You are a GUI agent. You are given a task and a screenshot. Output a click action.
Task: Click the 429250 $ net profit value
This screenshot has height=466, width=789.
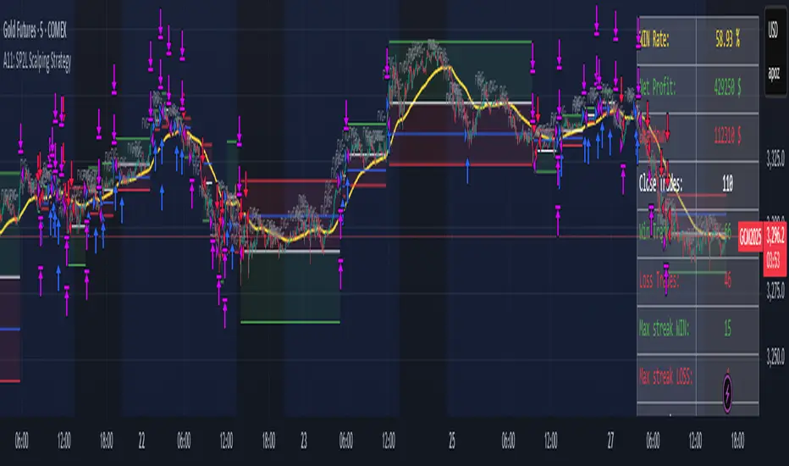pyautogui.click(x=727, y=87)
